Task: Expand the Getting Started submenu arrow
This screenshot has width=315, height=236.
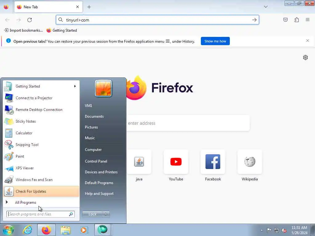Action: (x=75, y=86)
